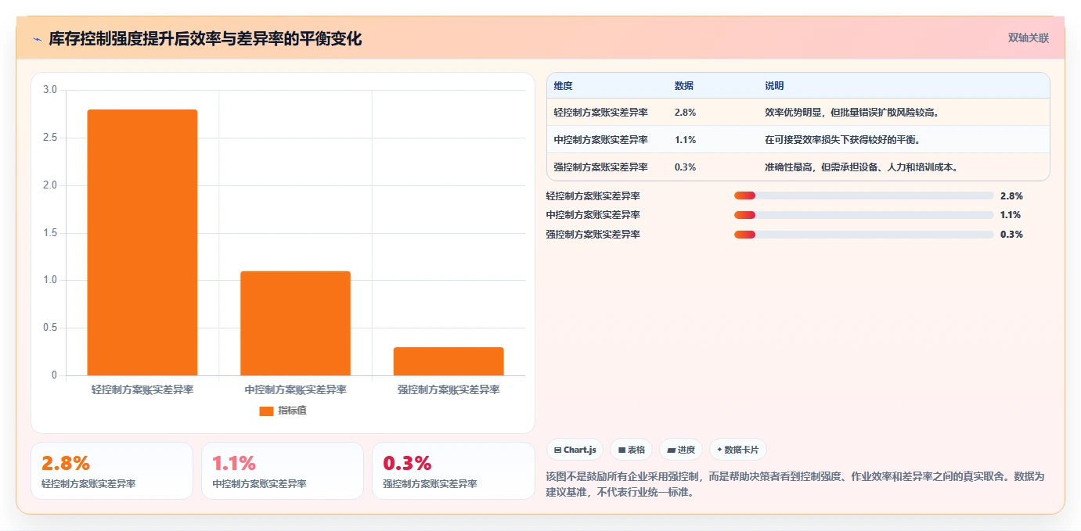
Task: Click description 效率优势明显，但批量错误扩散风险较高。
Action: (x=852, y=113)
